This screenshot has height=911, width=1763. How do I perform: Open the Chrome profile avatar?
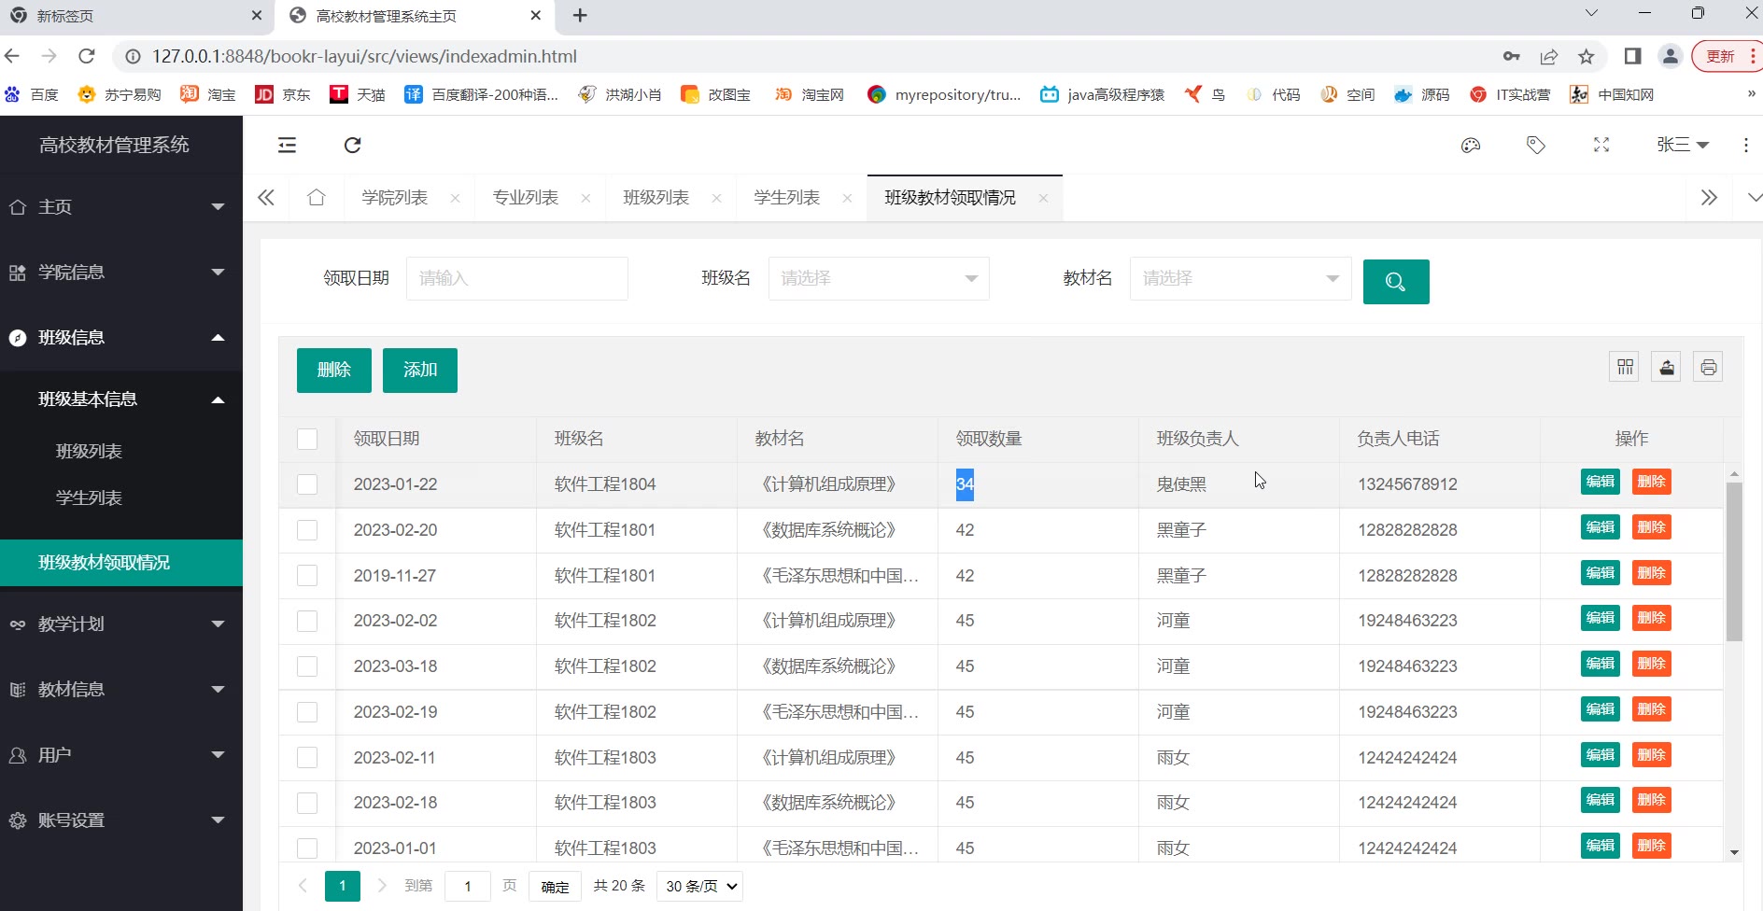click(x=1671, y=56)
